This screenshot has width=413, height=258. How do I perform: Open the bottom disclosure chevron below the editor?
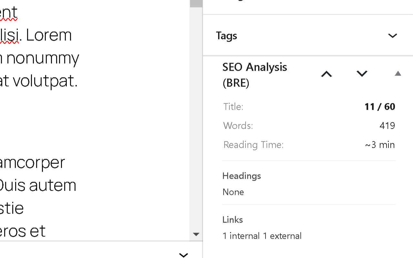pyautogui.click(x=183, y=255)
